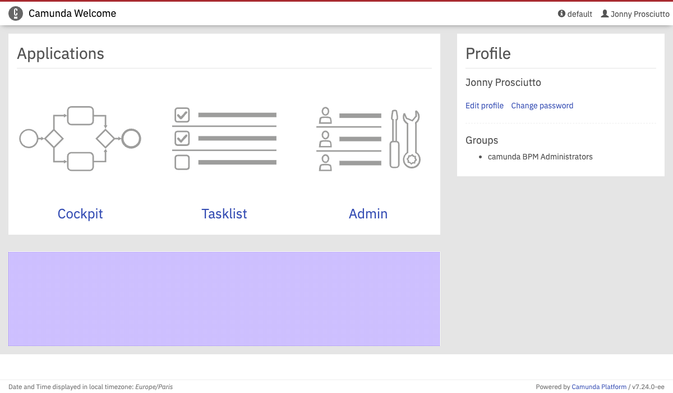Click the Camunda logo icon

(16, 13)
